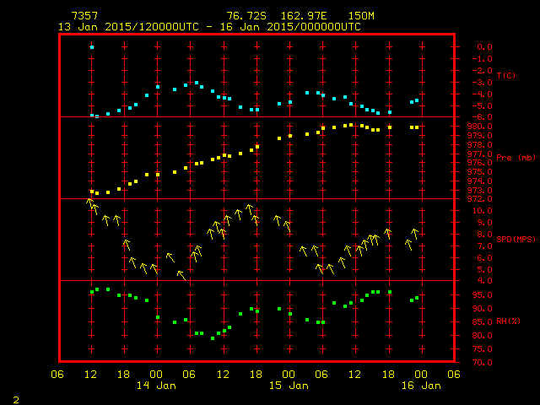Image resolution: width=540 pixels, height=405 pixels.
Task: Click the positive 4.0 wind speed tick value
Action: click(x=484, y=281)
